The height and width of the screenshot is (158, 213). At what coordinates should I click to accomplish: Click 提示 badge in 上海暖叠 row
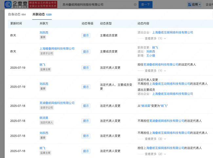click(86, 52)
